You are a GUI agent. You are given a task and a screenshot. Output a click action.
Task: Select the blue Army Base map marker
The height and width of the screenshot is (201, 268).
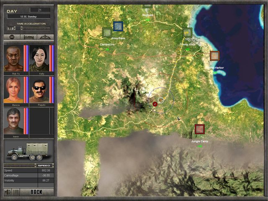[118, 26]
